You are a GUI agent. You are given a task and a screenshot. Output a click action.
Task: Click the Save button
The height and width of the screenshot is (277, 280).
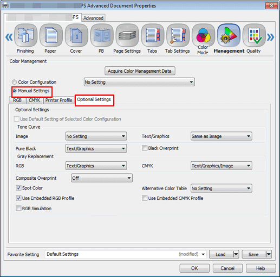[x=253, y=254]
